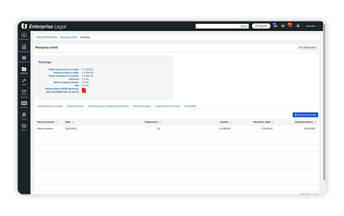344x216 pixels.
Task: Open the Dashboard sidebar icon
Action: click(24, 35)
